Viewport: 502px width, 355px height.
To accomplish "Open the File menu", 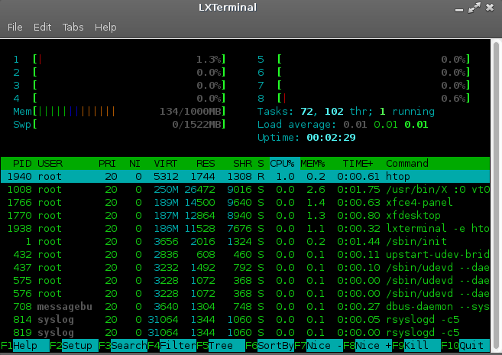I will click(15, 27).
